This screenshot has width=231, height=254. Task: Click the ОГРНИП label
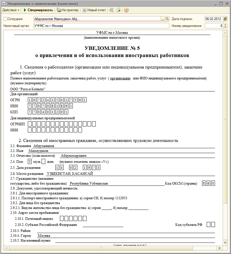click(x=18, y=124)
